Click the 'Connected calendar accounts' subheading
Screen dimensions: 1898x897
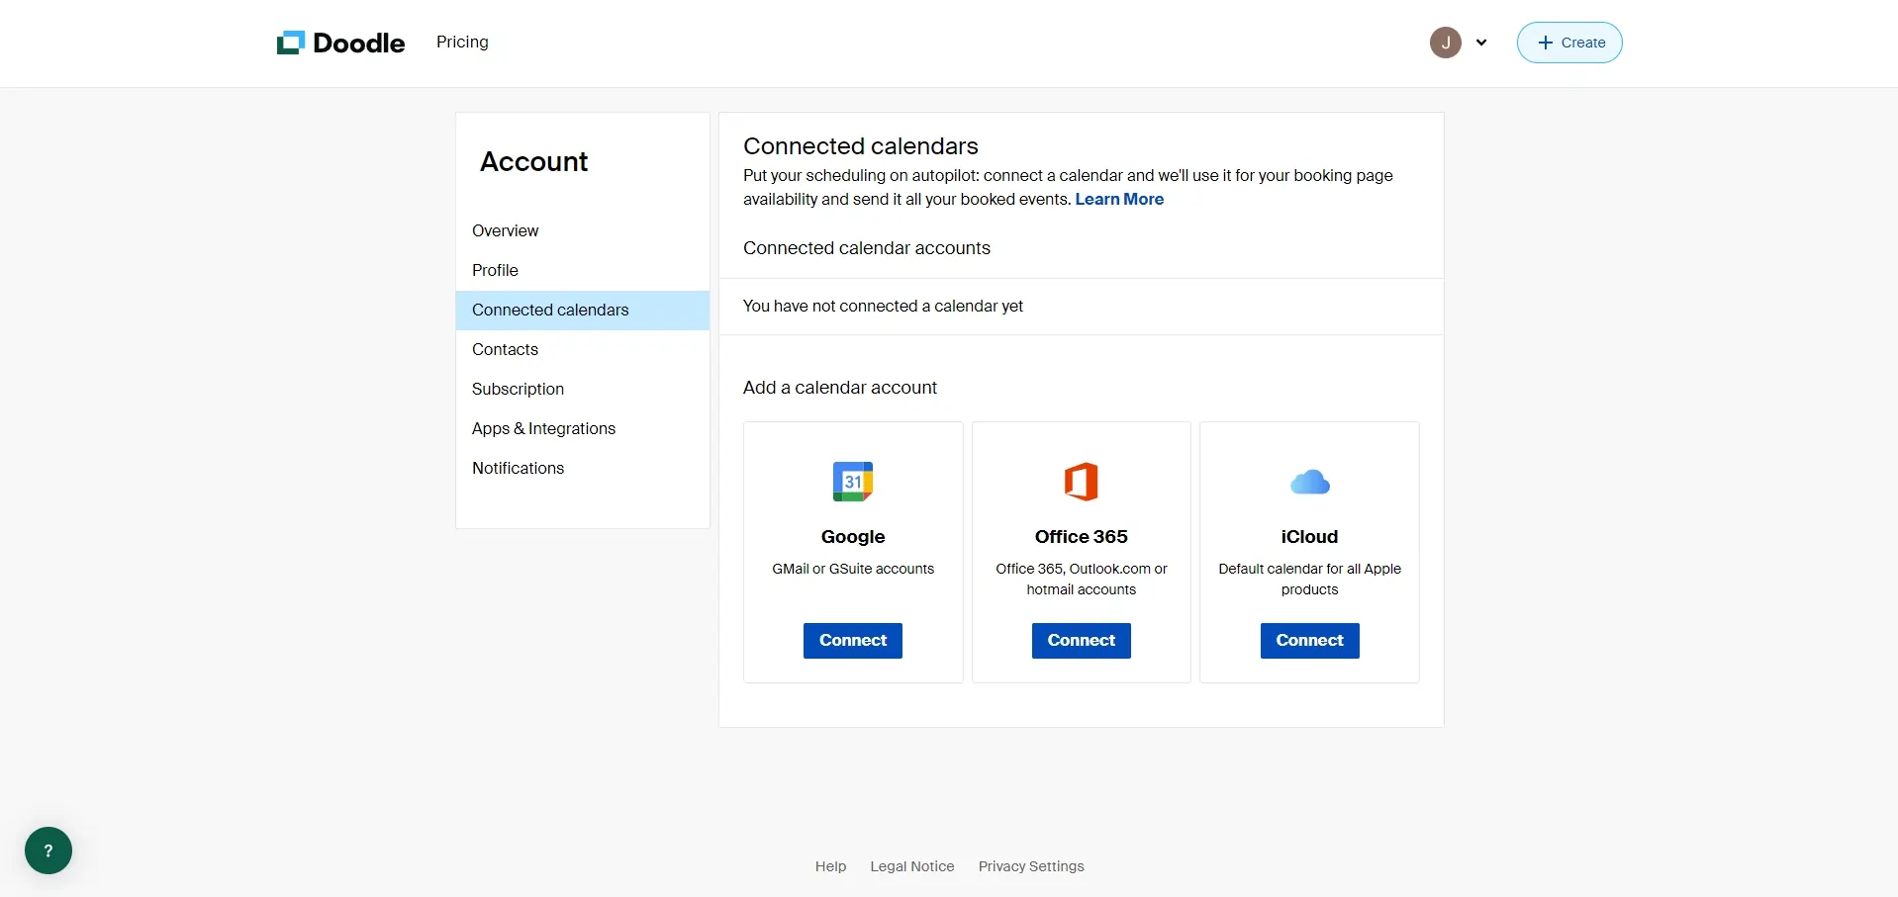pos(867,248)
